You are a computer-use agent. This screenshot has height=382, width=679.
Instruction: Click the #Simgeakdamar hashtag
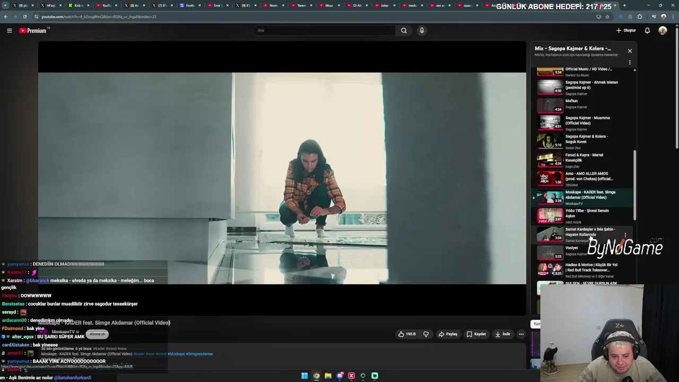(x=199, y=354)
